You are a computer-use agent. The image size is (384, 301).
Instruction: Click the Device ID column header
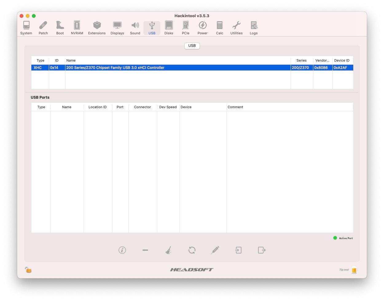tap(342, 60)
